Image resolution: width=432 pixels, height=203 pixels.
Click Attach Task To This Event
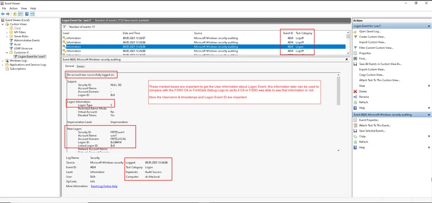(x=375, y=125)
